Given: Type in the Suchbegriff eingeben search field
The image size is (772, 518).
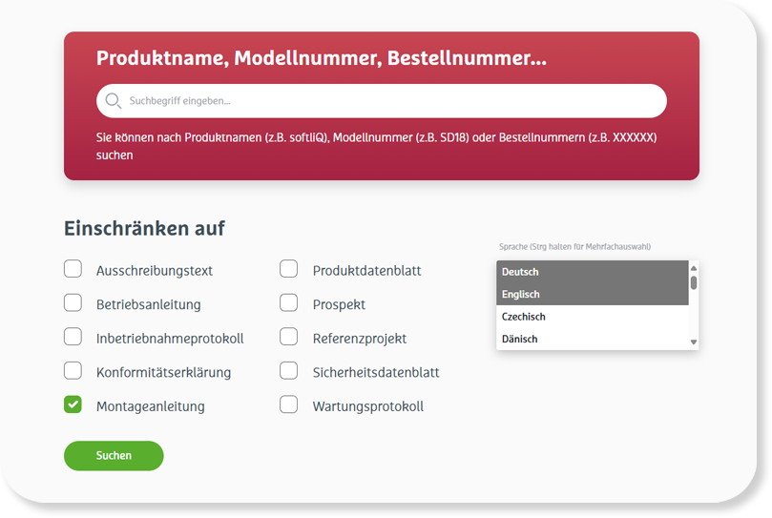Looking at the screenshot, I should [x=382, y=101].
